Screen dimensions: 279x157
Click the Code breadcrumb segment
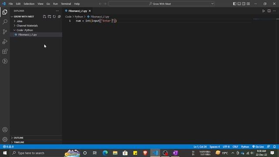(x=68, y=17)
